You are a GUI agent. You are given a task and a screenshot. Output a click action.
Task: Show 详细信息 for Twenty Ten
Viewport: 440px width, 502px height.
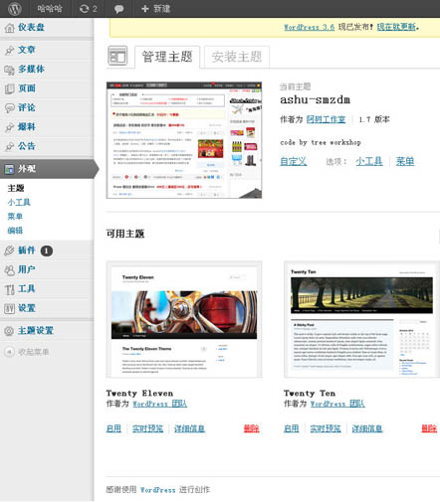pyautogui.click(x=367, y=428)
